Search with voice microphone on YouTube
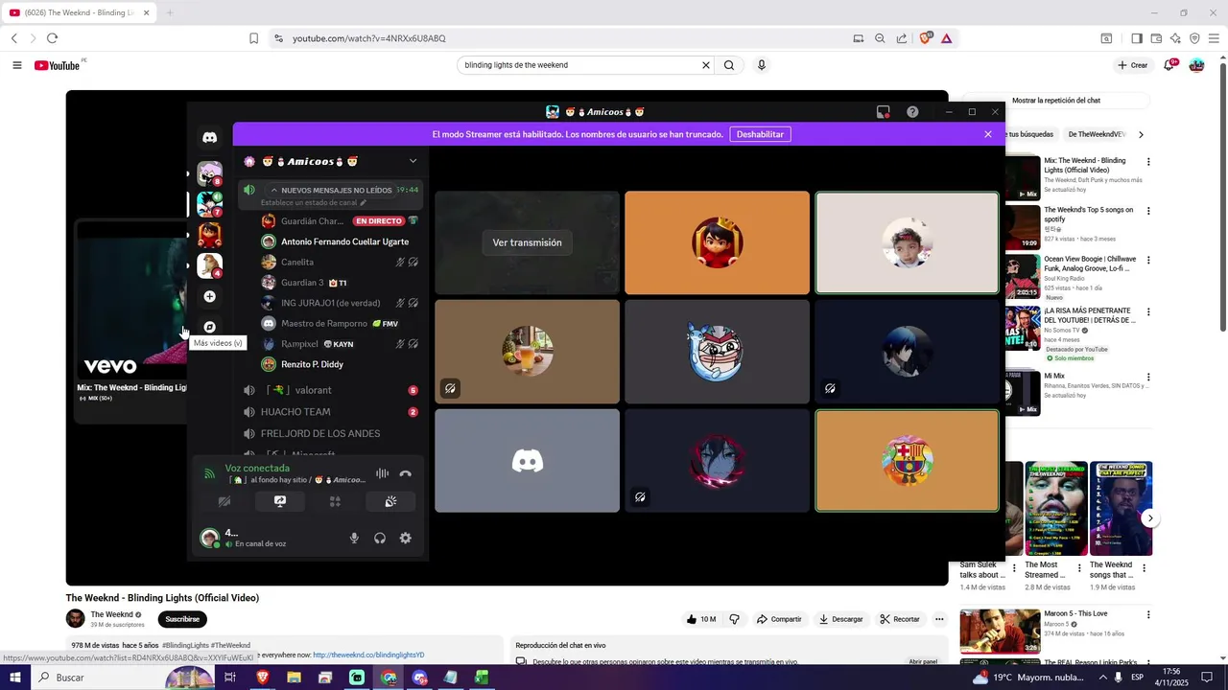Viewport: 1228px width, 690px height. coord(762,65)
